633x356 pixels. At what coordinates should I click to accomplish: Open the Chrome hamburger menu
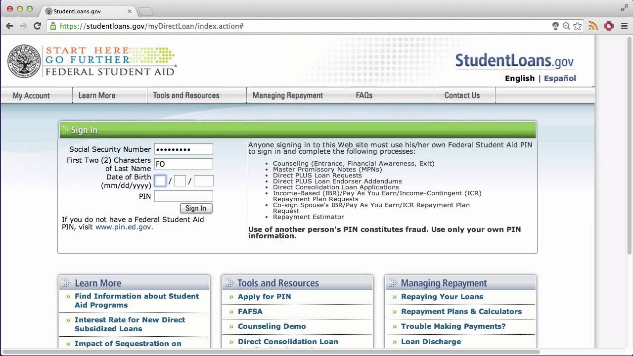[623, 26]
